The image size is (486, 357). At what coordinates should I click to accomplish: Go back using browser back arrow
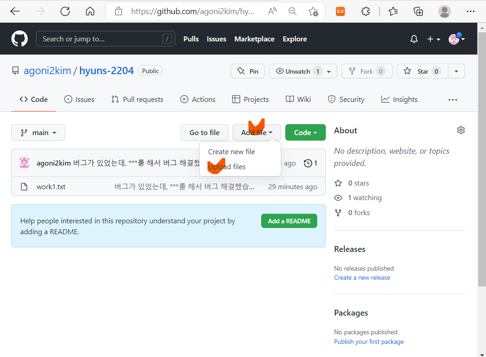(x=15, y=11)
